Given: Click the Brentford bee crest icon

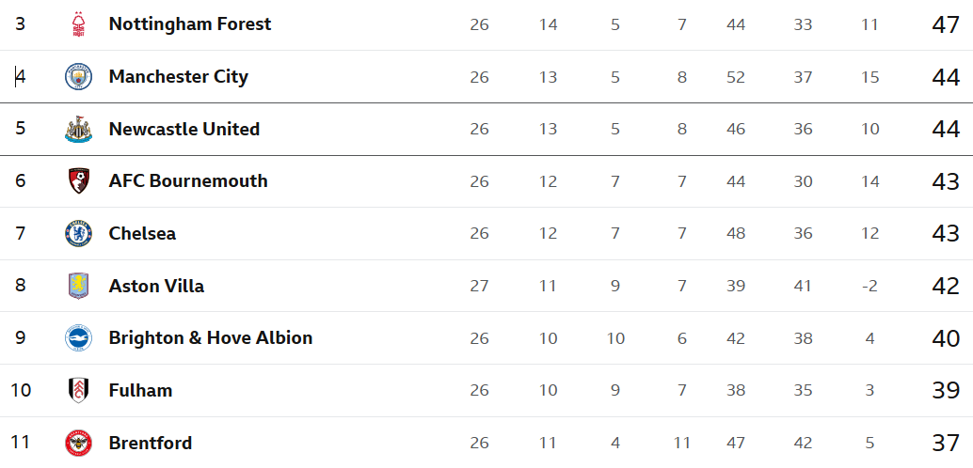Looking at the screenshot, I should [x=79, y=443].
